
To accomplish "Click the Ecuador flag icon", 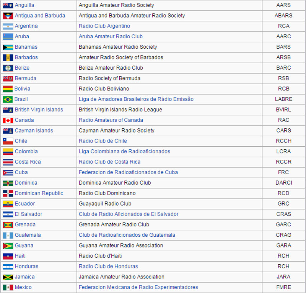I will 8,204.
